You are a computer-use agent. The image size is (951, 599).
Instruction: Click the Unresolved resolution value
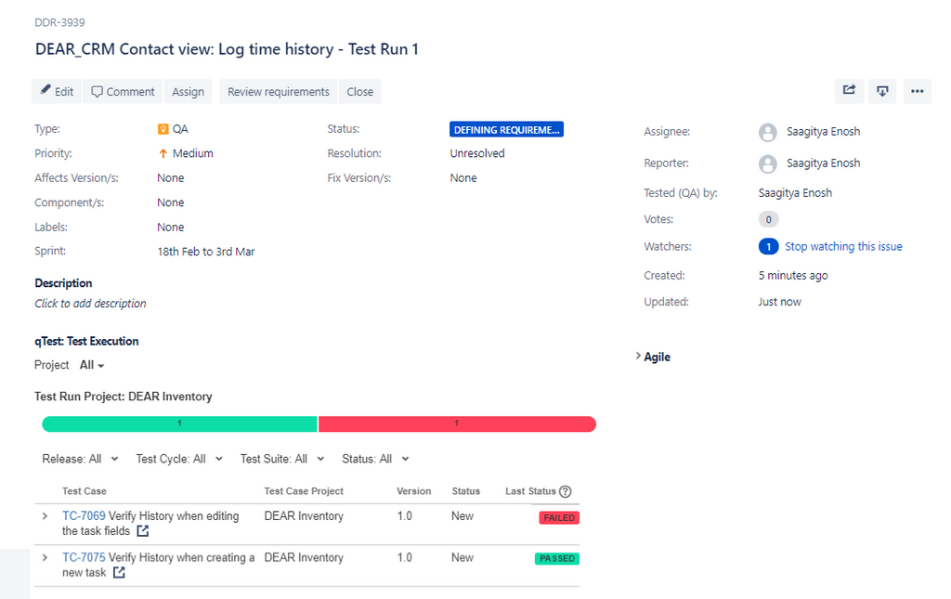477,153
